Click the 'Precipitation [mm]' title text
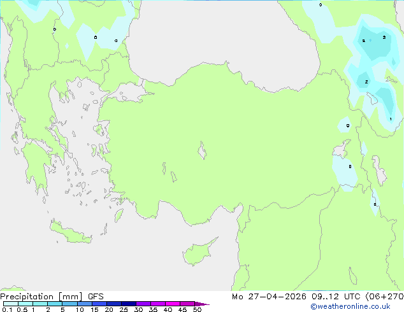The image size is (404, 312). tap(41, 297)
